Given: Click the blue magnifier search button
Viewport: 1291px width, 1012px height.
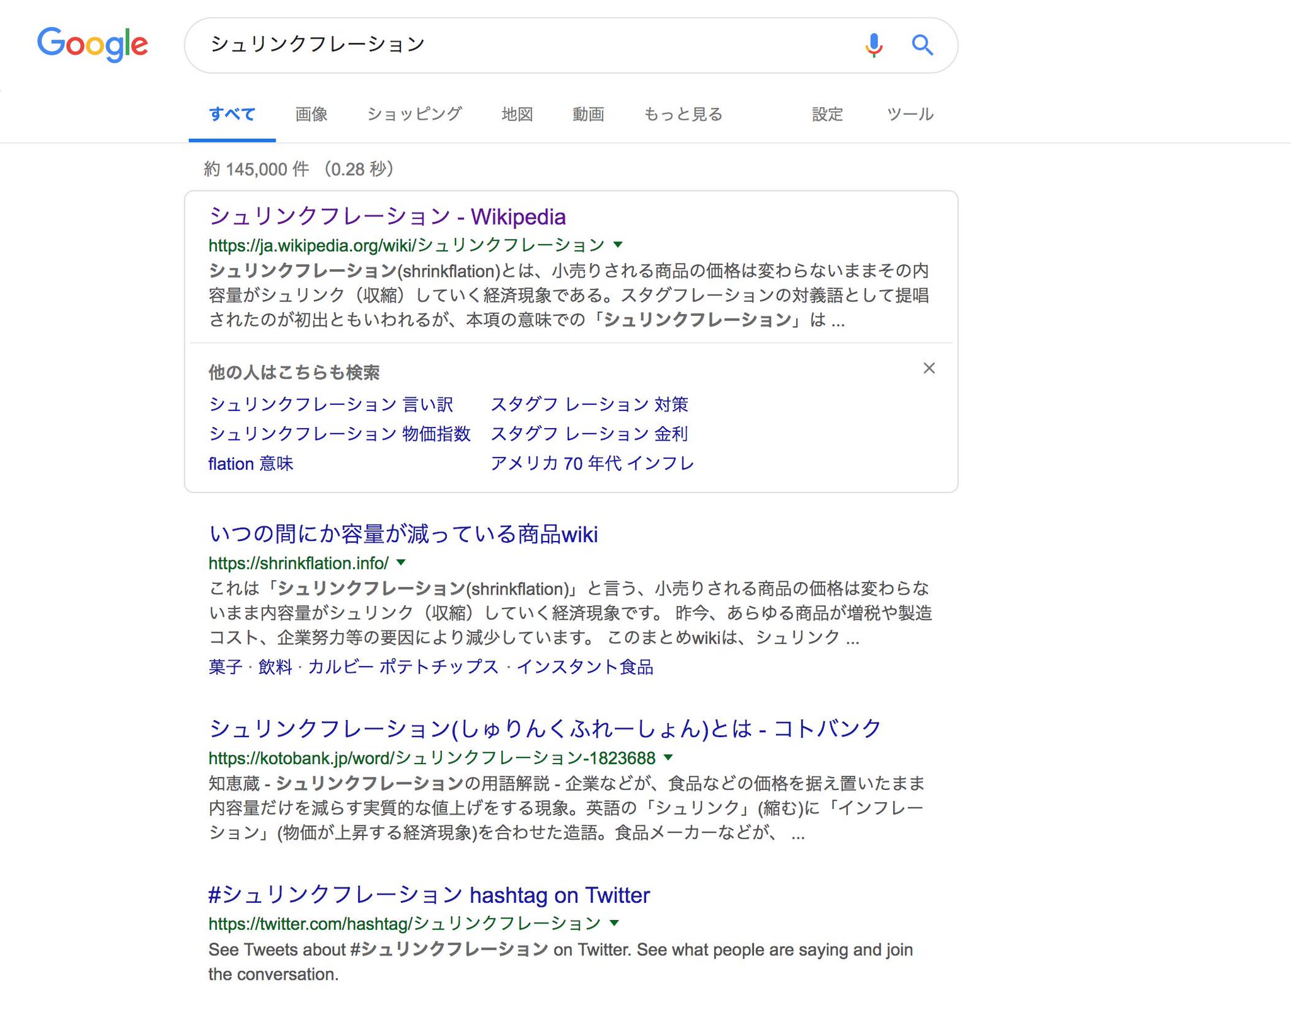Looking at the screenshot, I should [x=922, y=45].
